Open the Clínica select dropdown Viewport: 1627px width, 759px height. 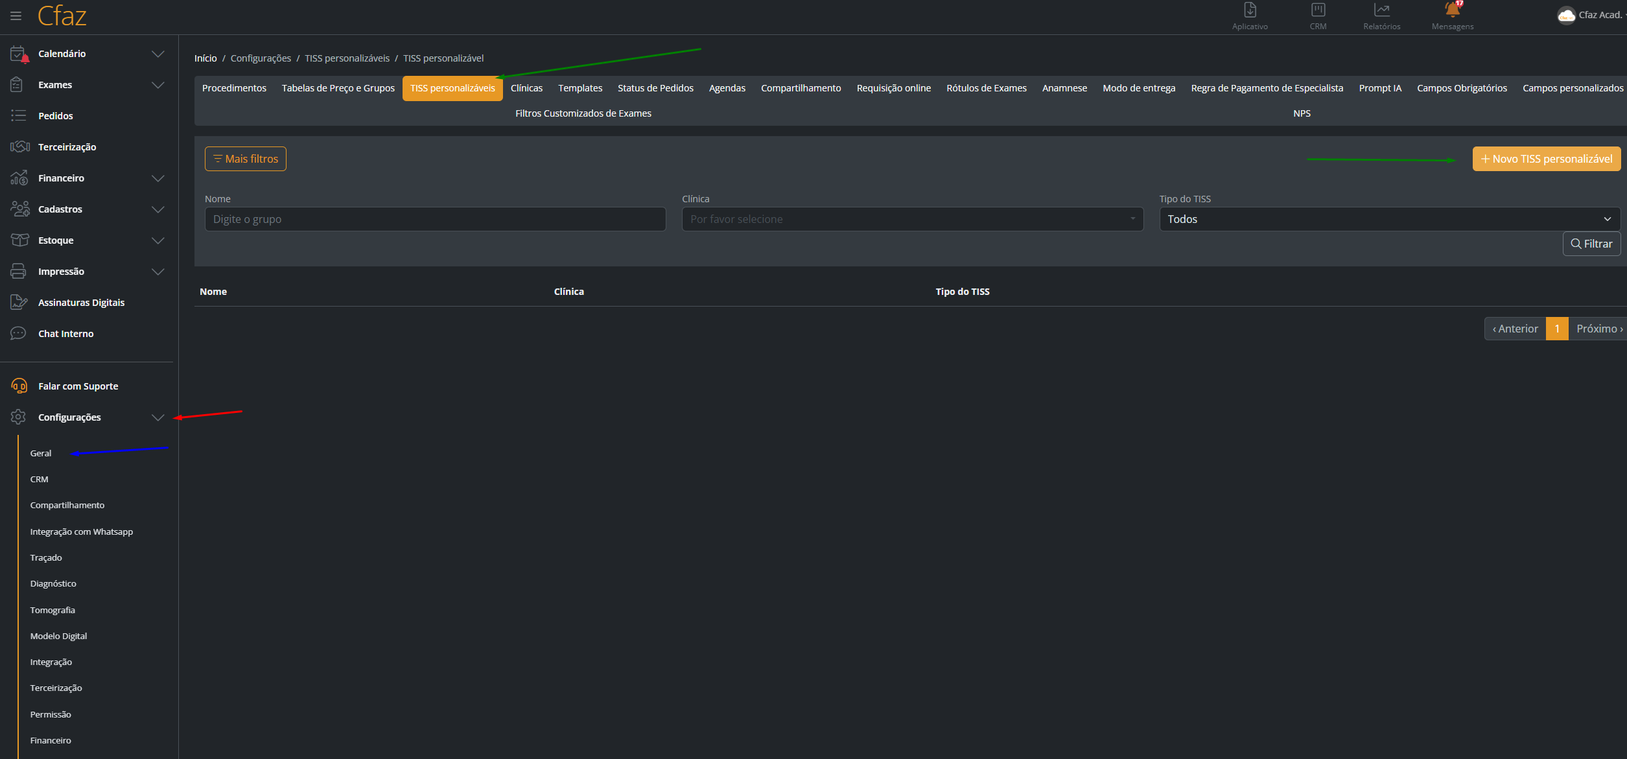[913, 219]
